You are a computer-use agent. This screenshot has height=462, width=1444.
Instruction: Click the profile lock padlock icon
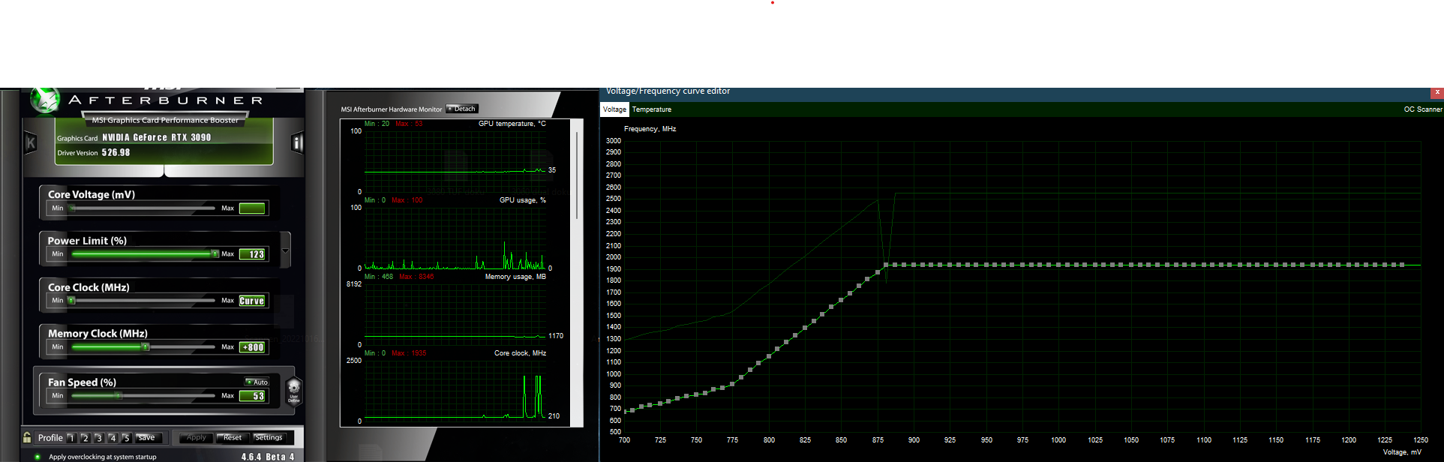[27, 437]
